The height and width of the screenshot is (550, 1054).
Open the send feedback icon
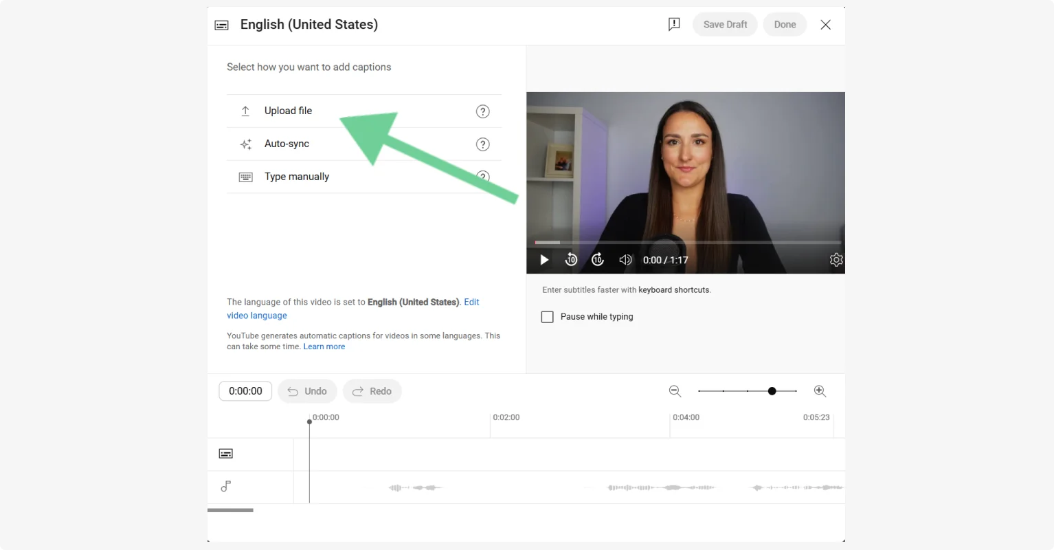tap(674, 24)
